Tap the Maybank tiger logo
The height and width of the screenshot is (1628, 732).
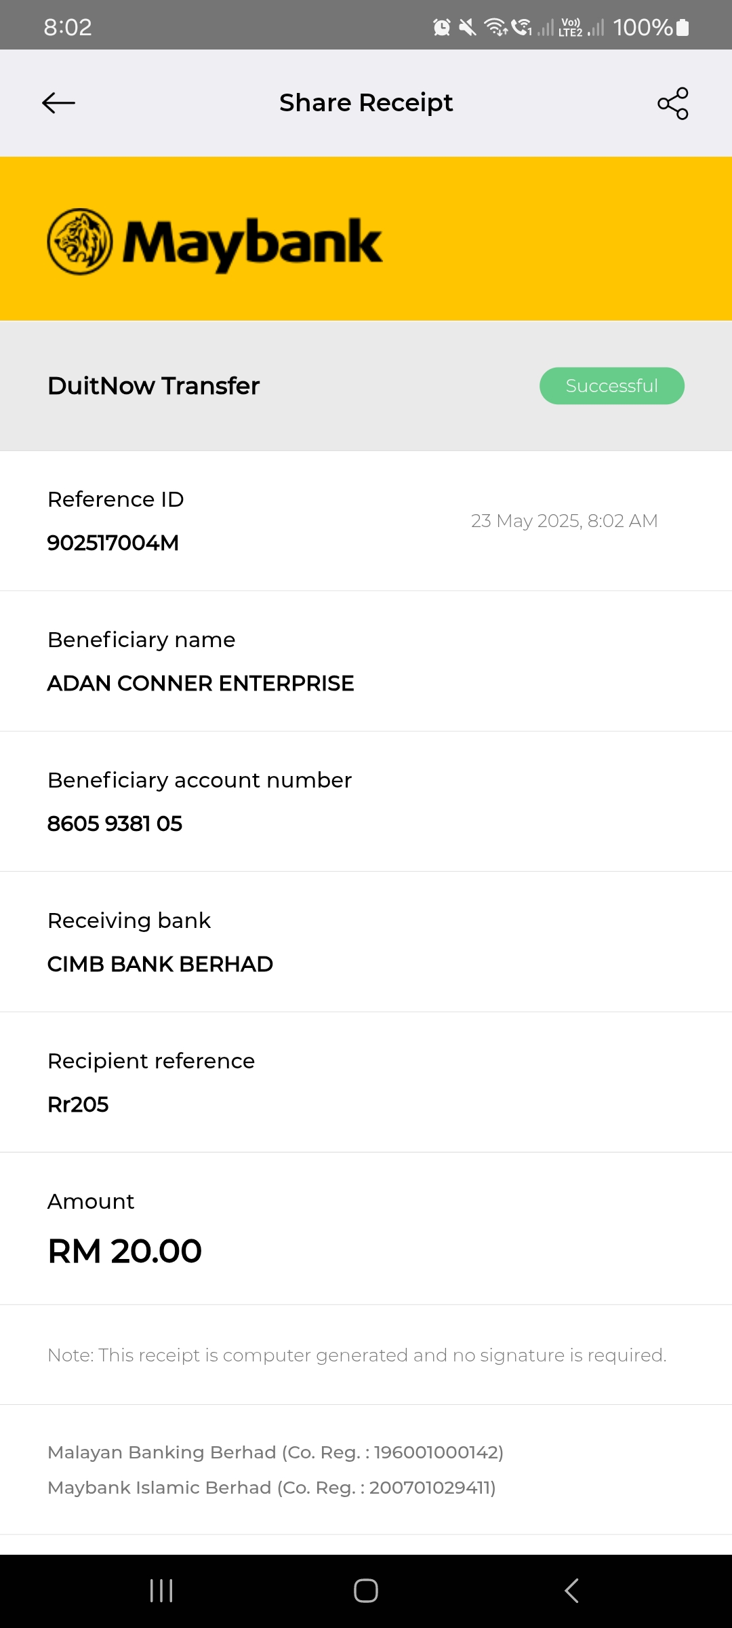coord(80,241)
